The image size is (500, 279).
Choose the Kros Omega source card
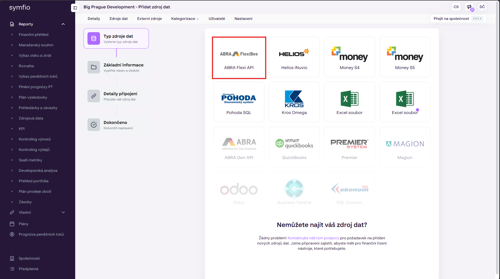coord(294,102)
